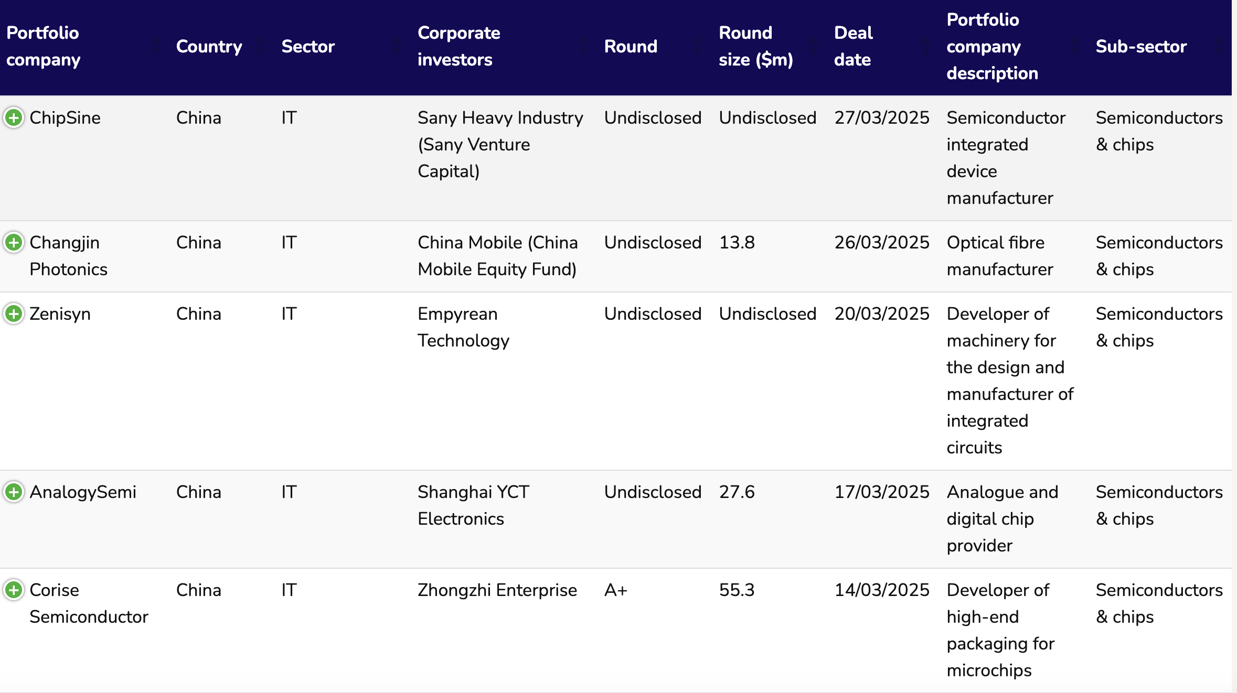Click the Sub-sector column sort arrows

[1219, 46]
